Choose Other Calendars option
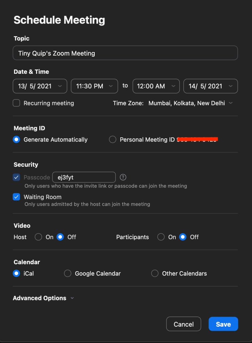The image size is (252, 343). click(155, 273)
